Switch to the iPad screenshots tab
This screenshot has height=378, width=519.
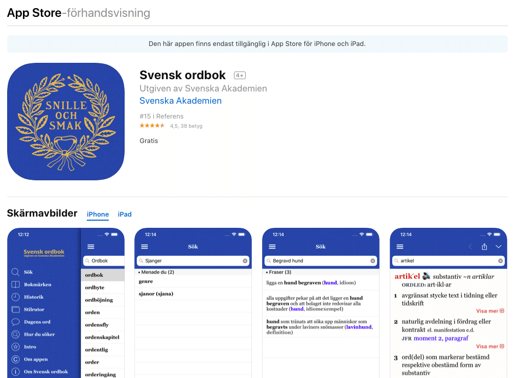125,214
